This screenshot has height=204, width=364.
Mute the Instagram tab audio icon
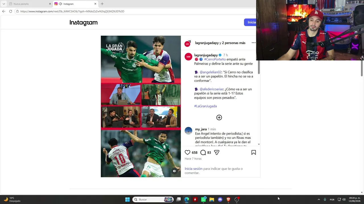coord(61,4)
